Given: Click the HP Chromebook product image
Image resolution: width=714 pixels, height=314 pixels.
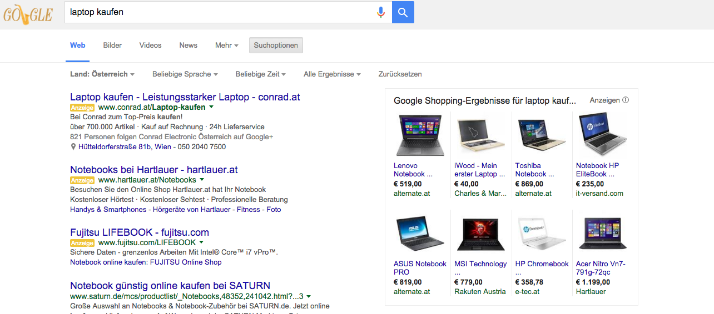Looking at the screenshot, I should pos(541,234).
